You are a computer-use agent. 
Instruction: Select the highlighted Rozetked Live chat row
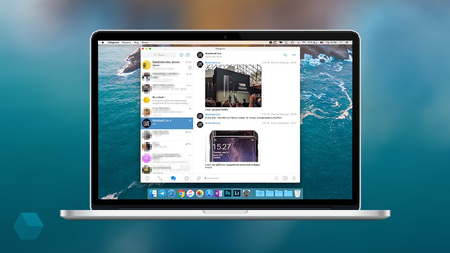[x=167, y=123]
